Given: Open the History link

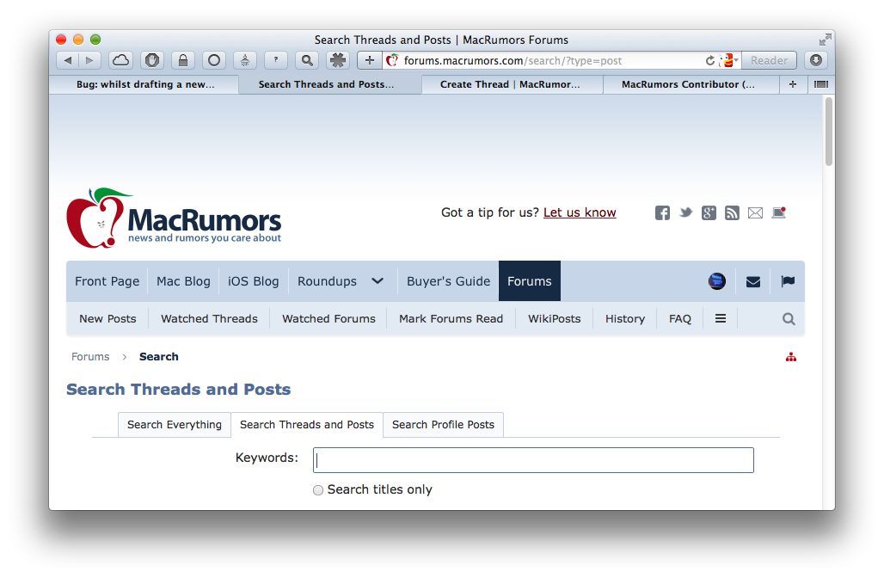Looking at the screenshot, I should [624, 318].
